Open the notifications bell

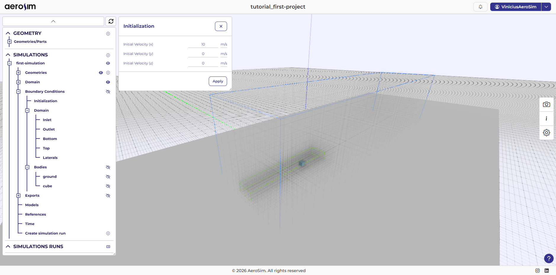point(480,6)
